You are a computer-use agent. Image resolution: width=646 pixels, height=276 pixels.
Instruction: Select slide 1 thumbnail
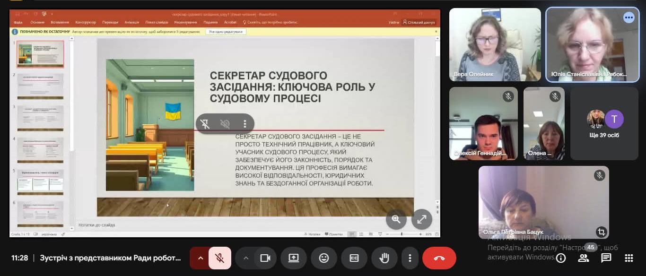pyautogui.click(x=40, y=55)
